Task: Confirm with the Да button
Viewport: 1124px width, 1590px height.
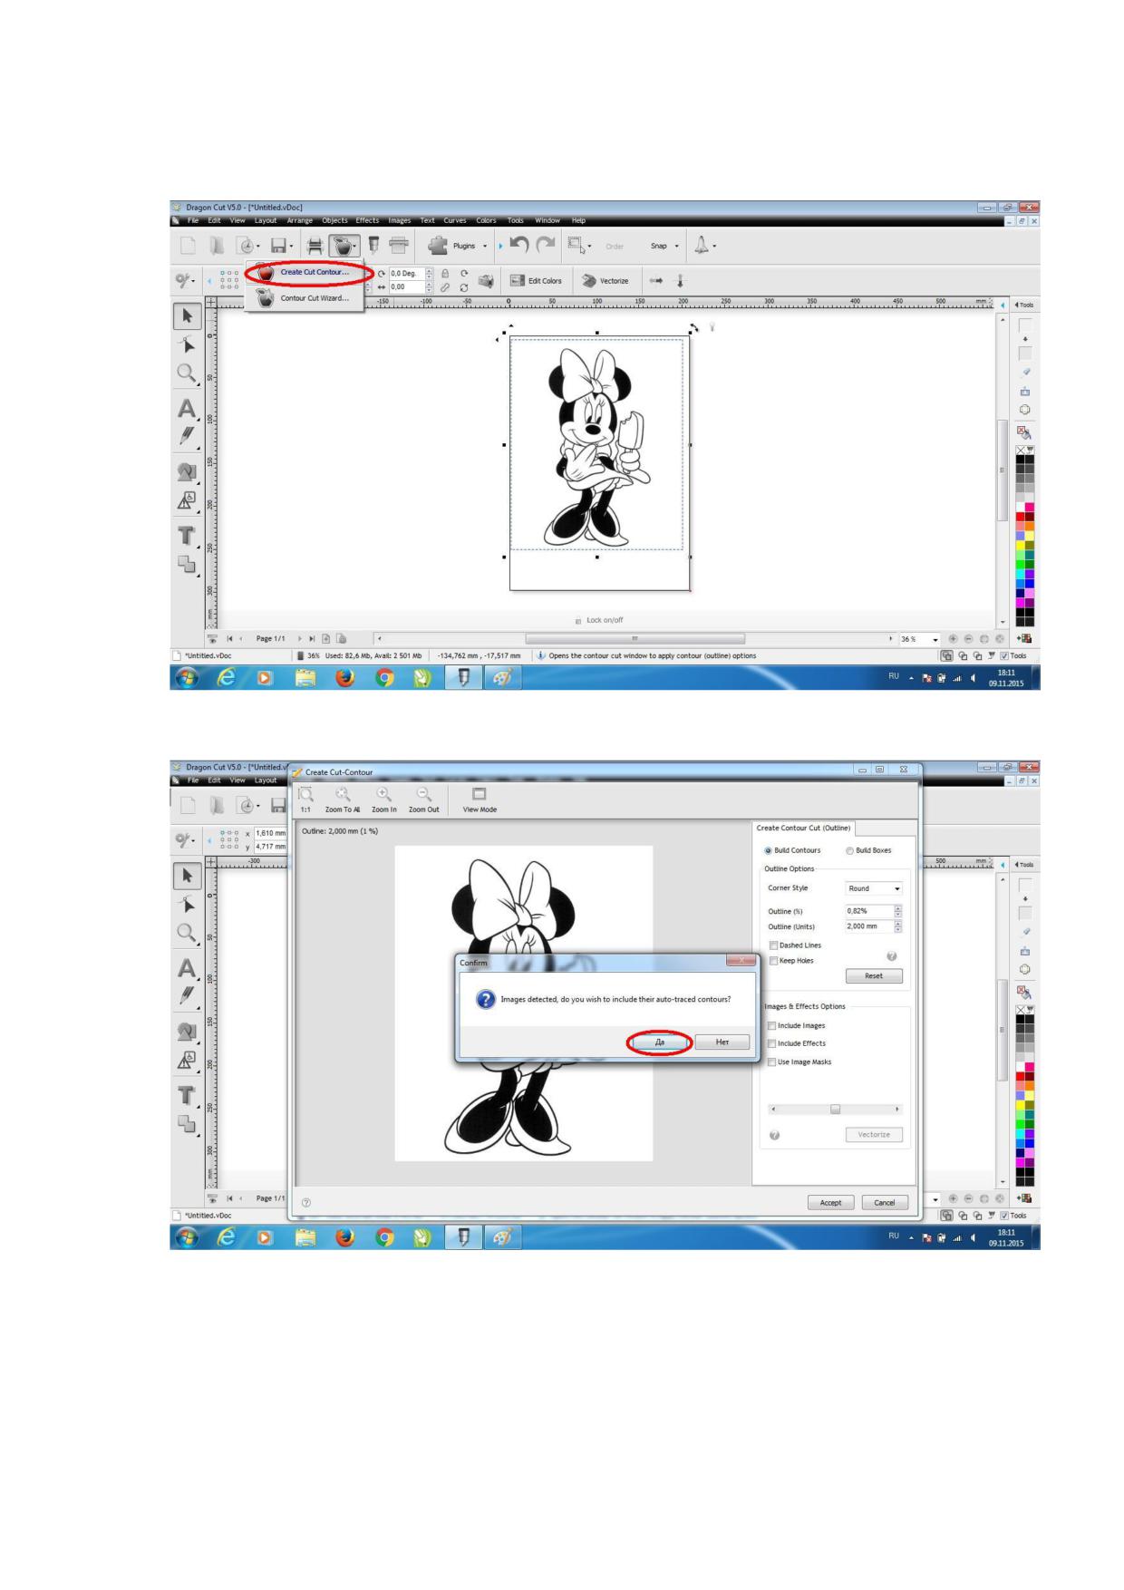Action: (x=659, y=1042)
